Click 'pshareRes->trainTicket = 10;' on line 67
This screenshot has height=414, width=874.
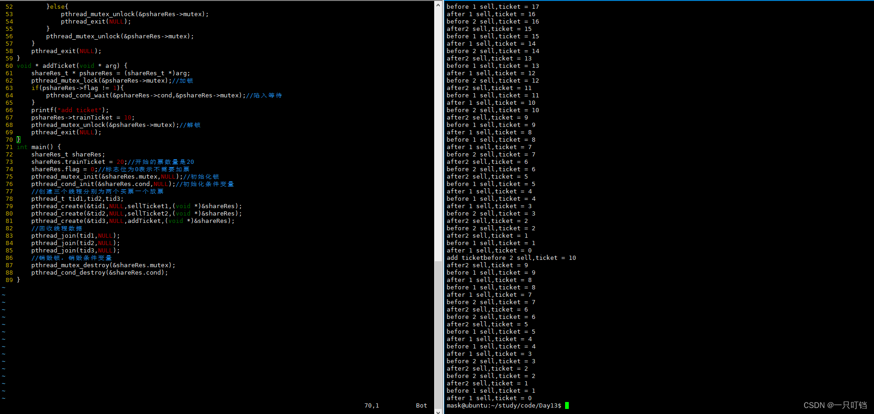coord(83,118)
